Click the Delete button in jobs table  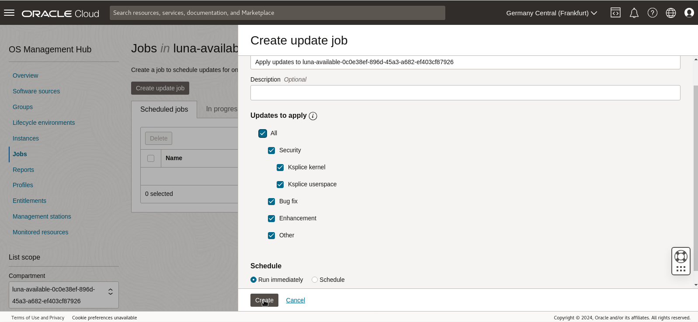[x=159, y=138]
